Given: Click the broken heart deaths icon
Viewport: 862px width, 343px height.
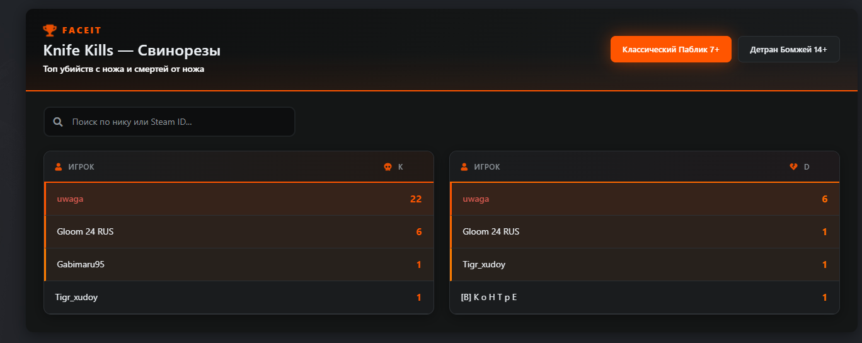Looking at the screenshot, I should point(794,167).
